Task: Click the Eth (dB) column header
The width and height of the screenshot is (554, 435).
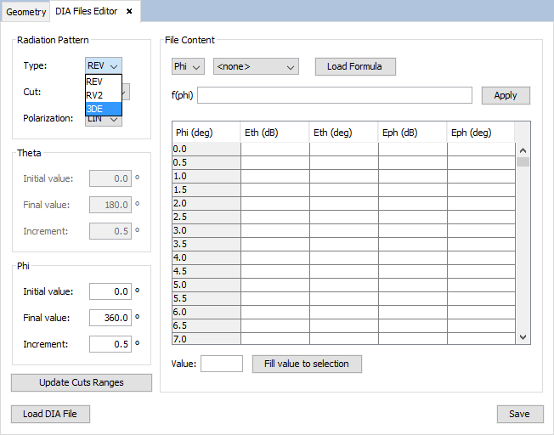Action: (x=274, y=133)
